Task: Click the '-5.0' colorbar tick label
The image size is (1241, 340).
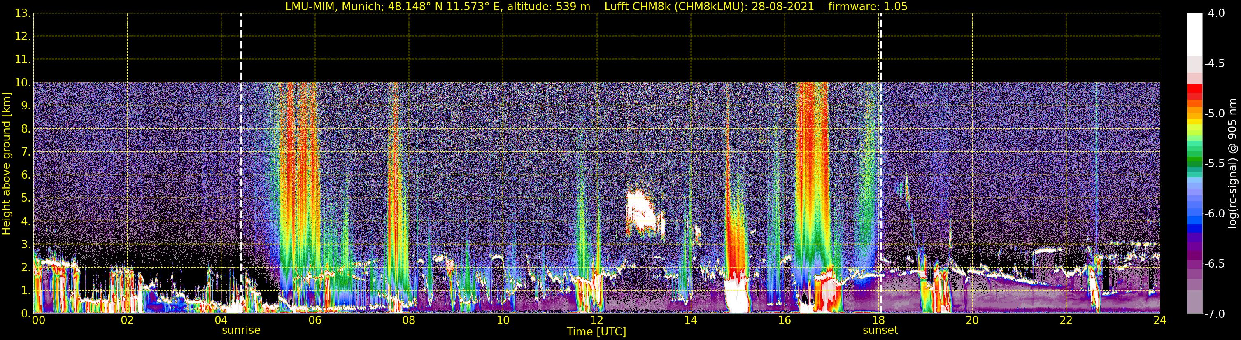Action: tap(1215, 114)
